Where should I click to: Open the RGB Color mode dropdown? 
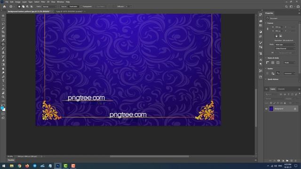click(285, 45)
